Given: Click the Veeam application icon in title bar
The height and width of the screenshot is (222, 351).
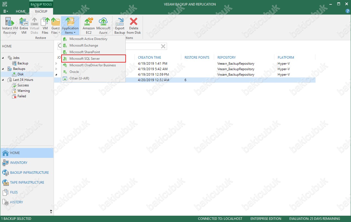Looking at the screenshot, I should [x=5, y=4].
